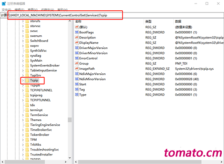Click the TokenBroker folder icon
The image size is (224, 164).
27,135
